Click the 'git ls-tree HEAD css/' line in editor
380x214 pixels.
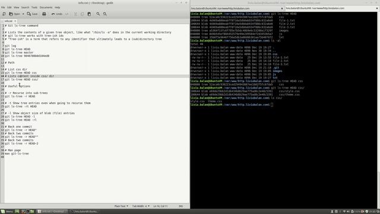(21, 80)
